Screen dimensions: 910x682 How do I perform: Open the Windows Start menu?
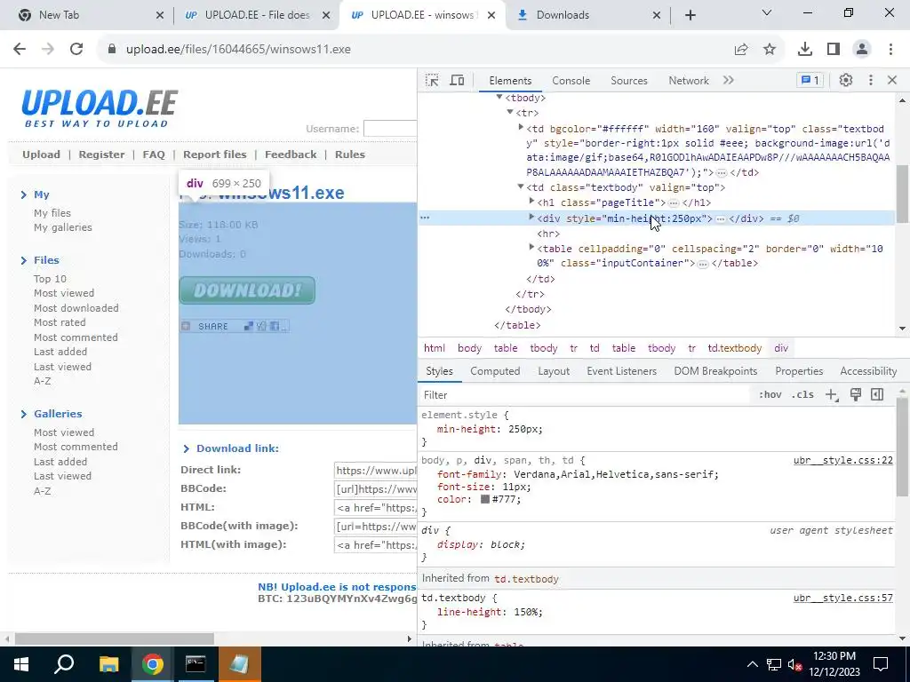[x=21, y=664]
